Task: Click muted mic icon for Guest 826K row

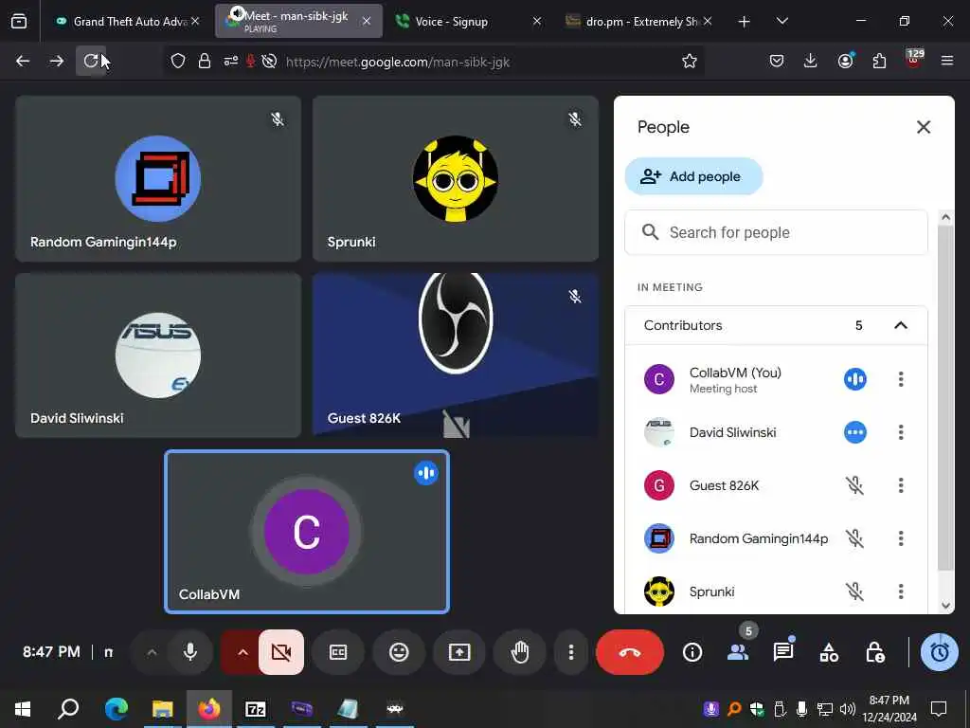Action: coord(855,485)
